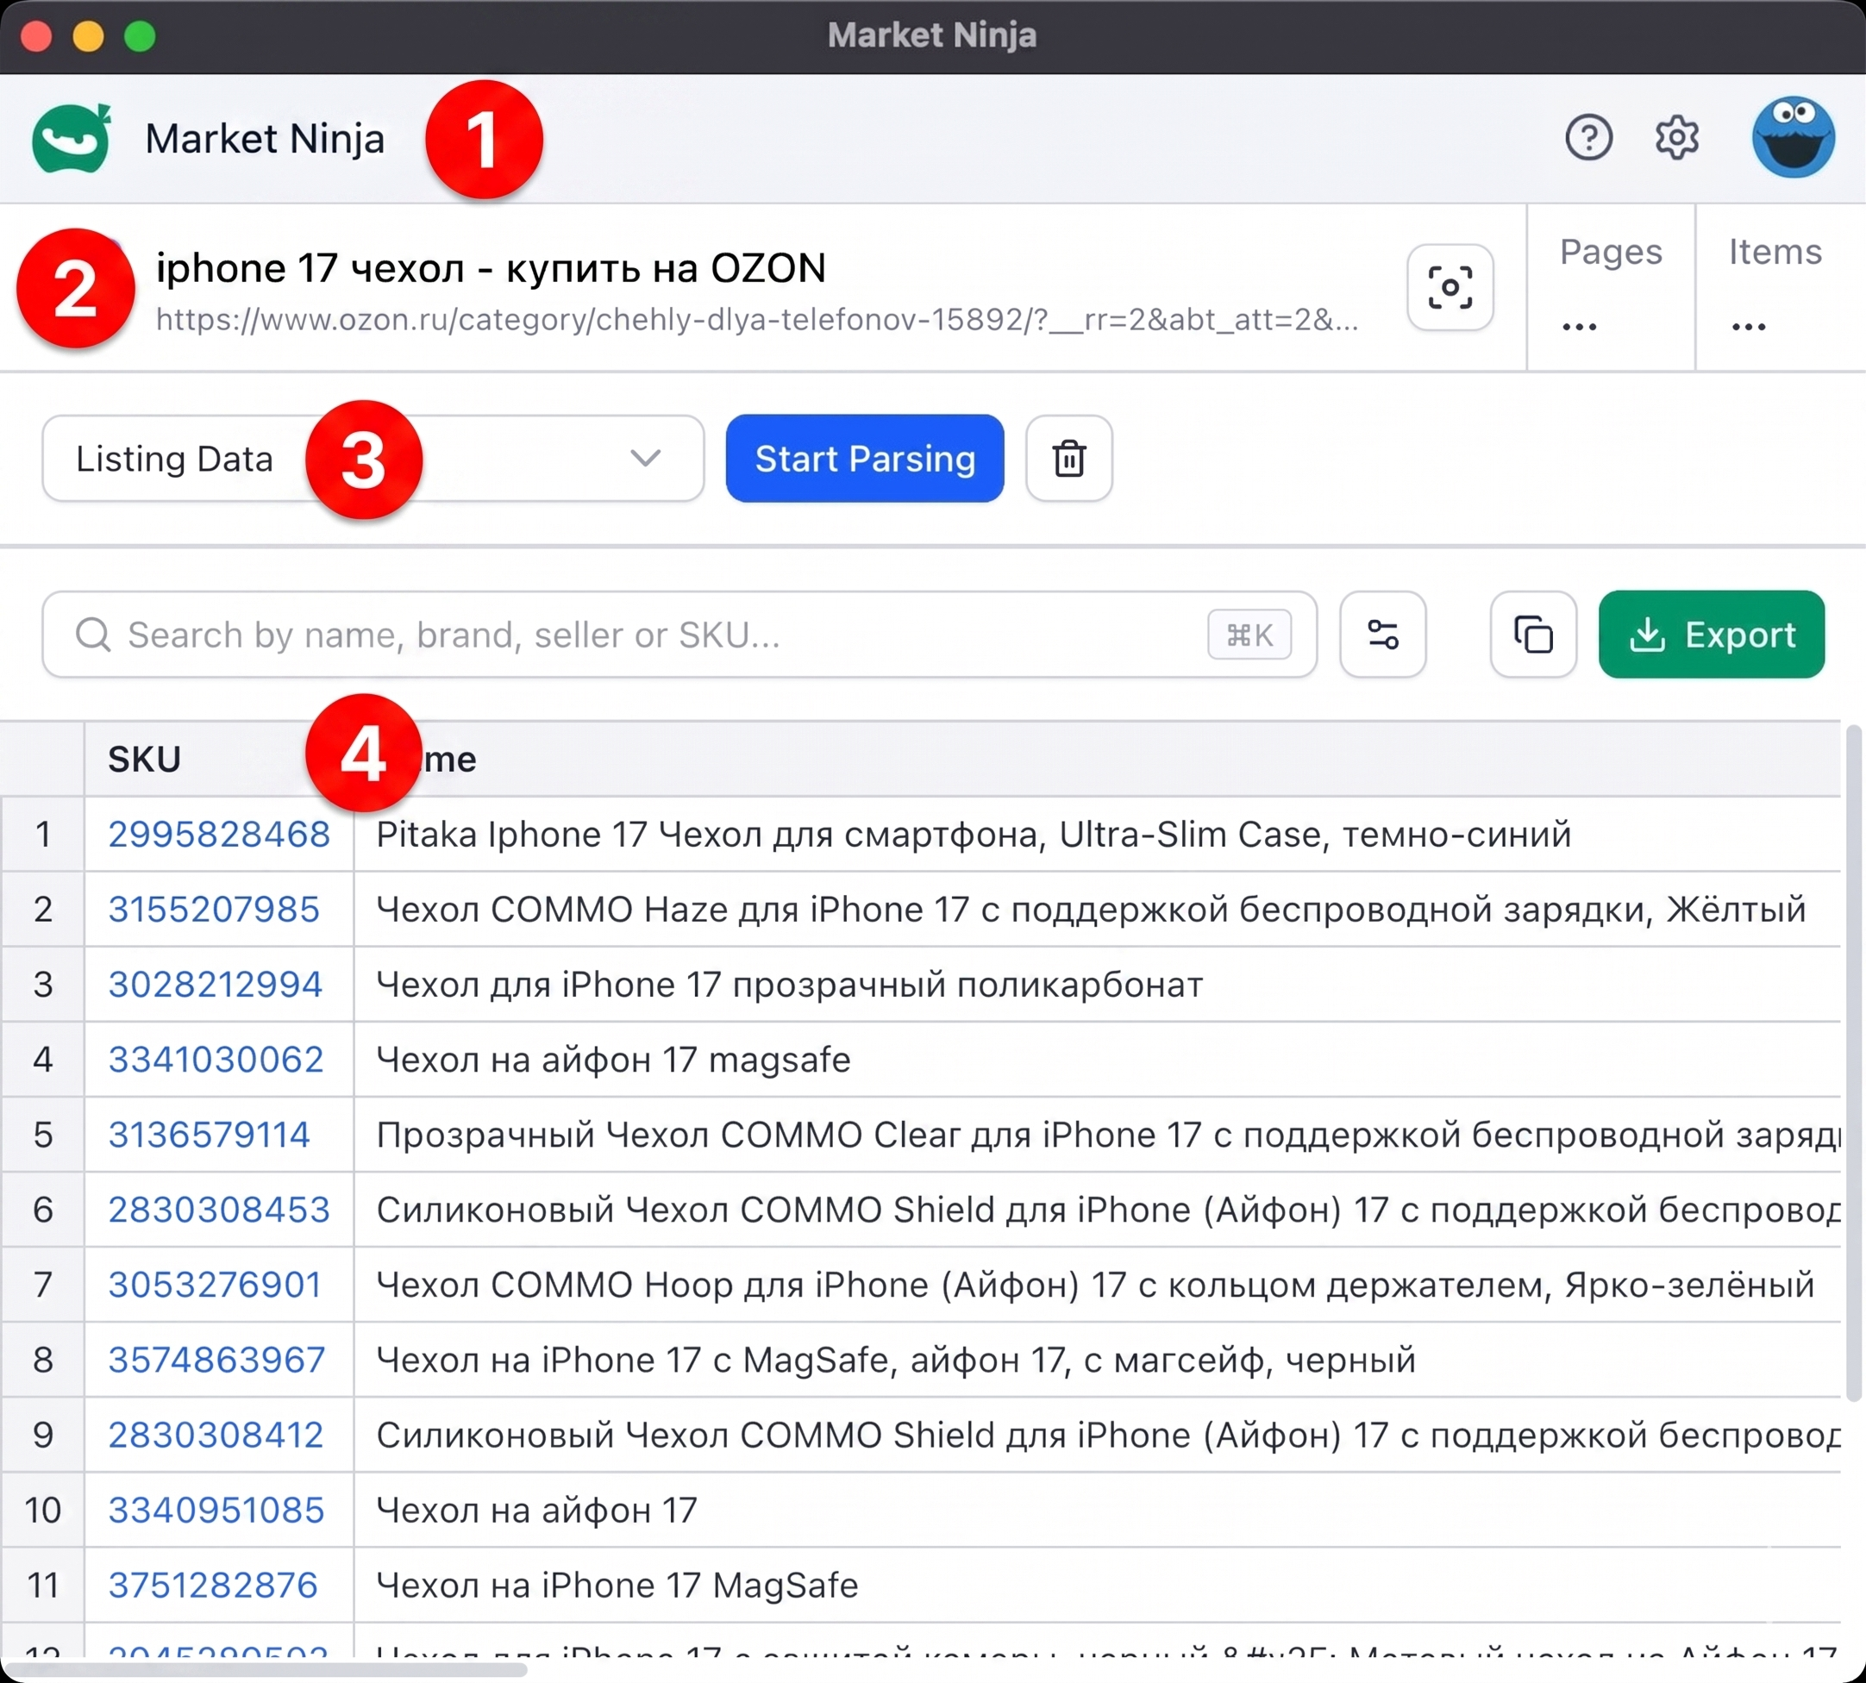Open SKU link 3155207985

click(214, 909)
